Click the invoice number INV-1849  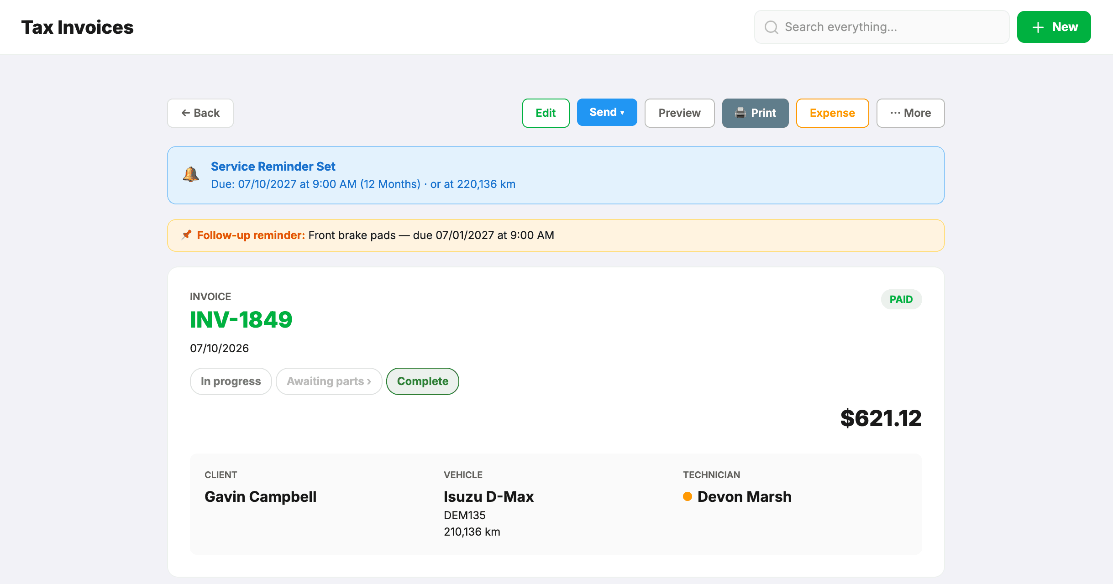coord(241,319)
